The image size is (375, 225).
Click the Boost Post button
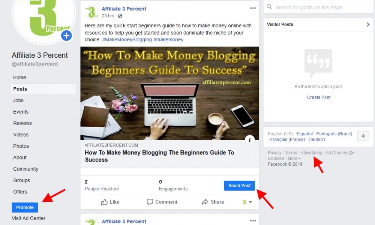(239, 186)
